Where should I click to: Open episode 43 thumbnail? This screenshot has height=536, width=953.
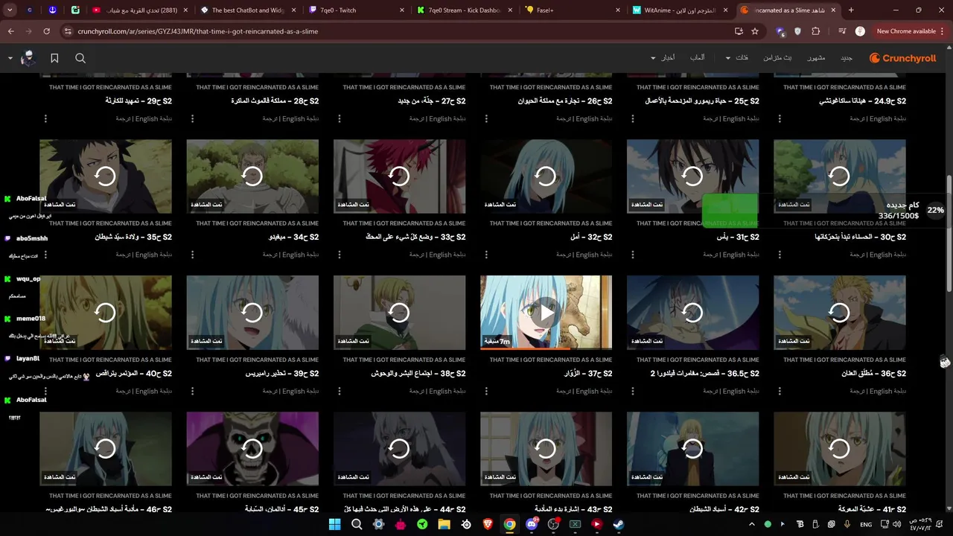click(x=546, y=449)
